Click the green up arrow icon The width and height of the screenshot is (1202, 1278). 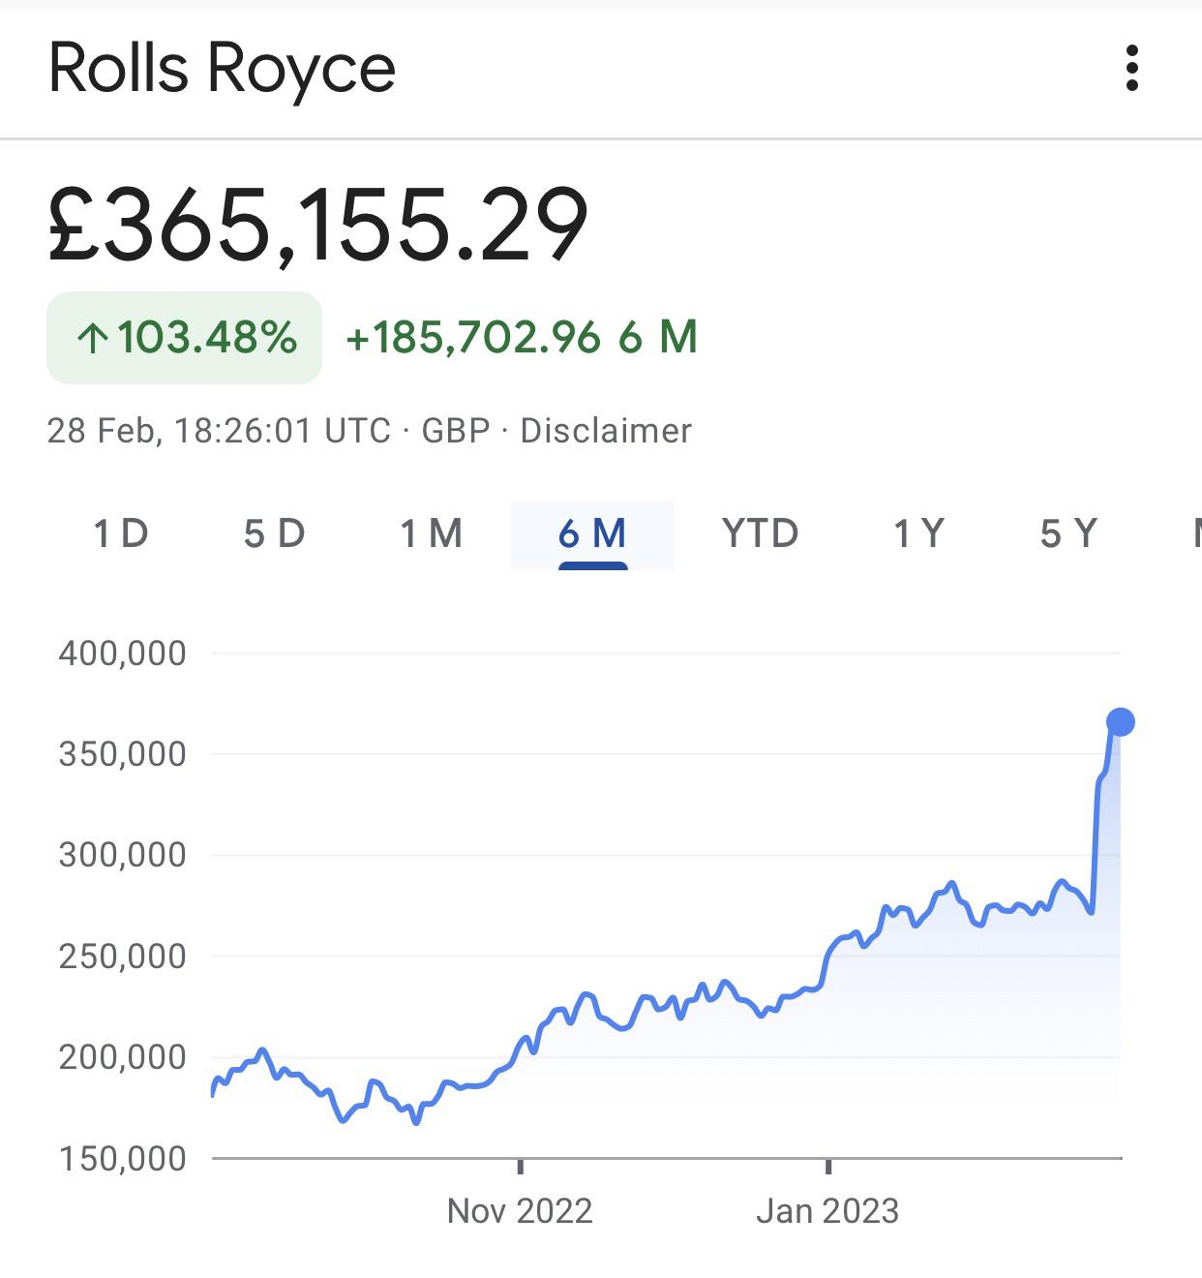click(x=92, y=339)
